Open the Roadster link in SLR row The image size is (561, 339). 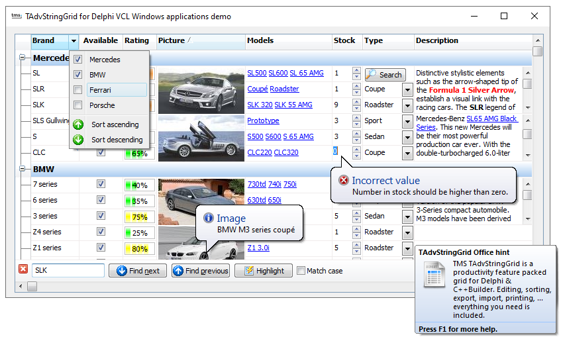pyautogui.click(x=284, y=89)
